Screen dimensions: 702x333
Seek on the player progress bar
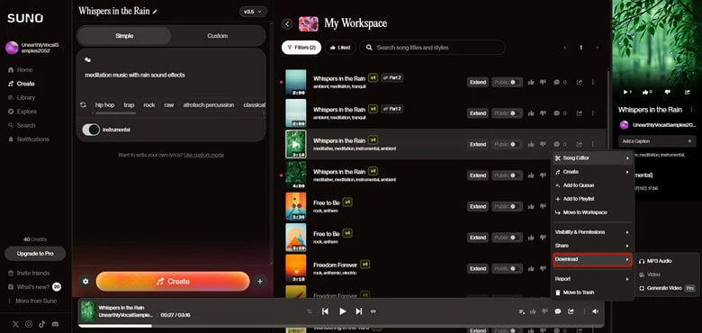[x=341, y=326]
